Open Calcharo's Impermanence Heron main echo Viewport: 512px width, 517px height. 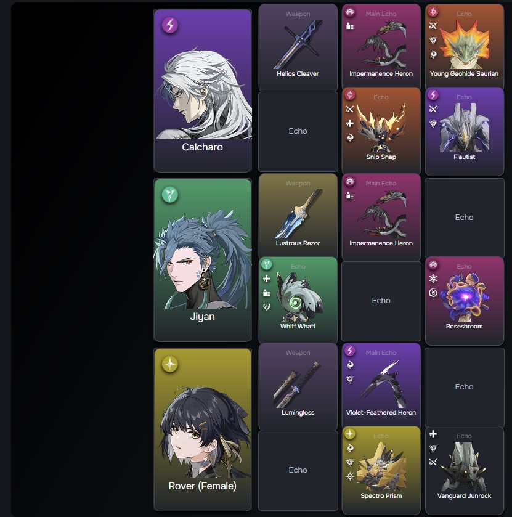[x=381, y=48]
